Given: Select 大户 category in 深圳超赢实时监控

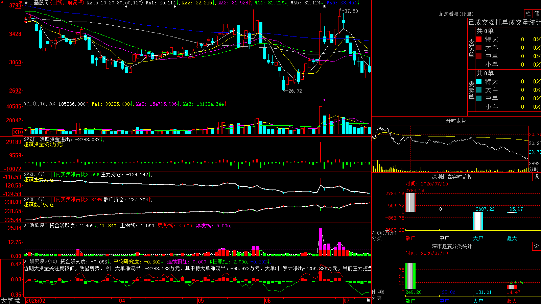Looking at the screenshot, I should (x=478, y=238).
